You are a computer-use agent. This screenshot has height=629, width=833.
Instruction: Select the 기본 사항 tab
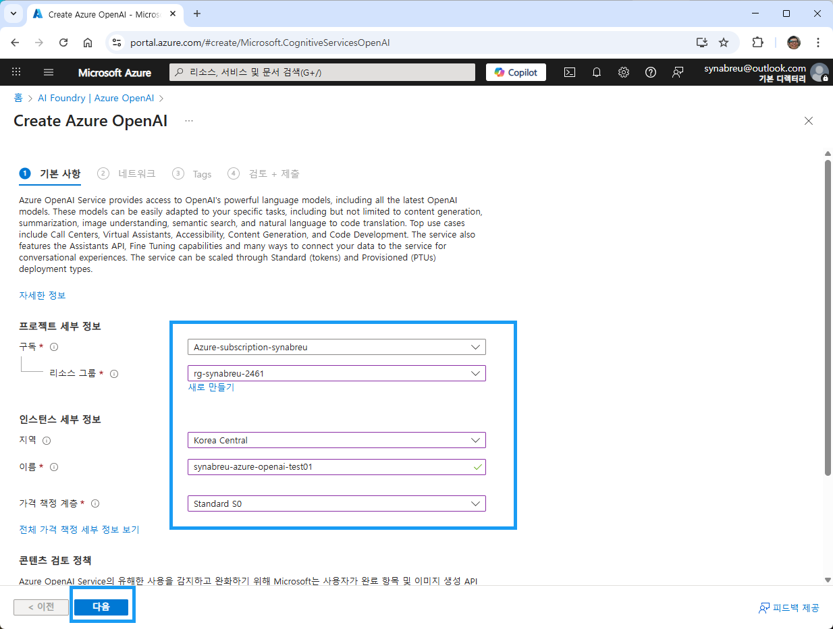tap(50, 173)
